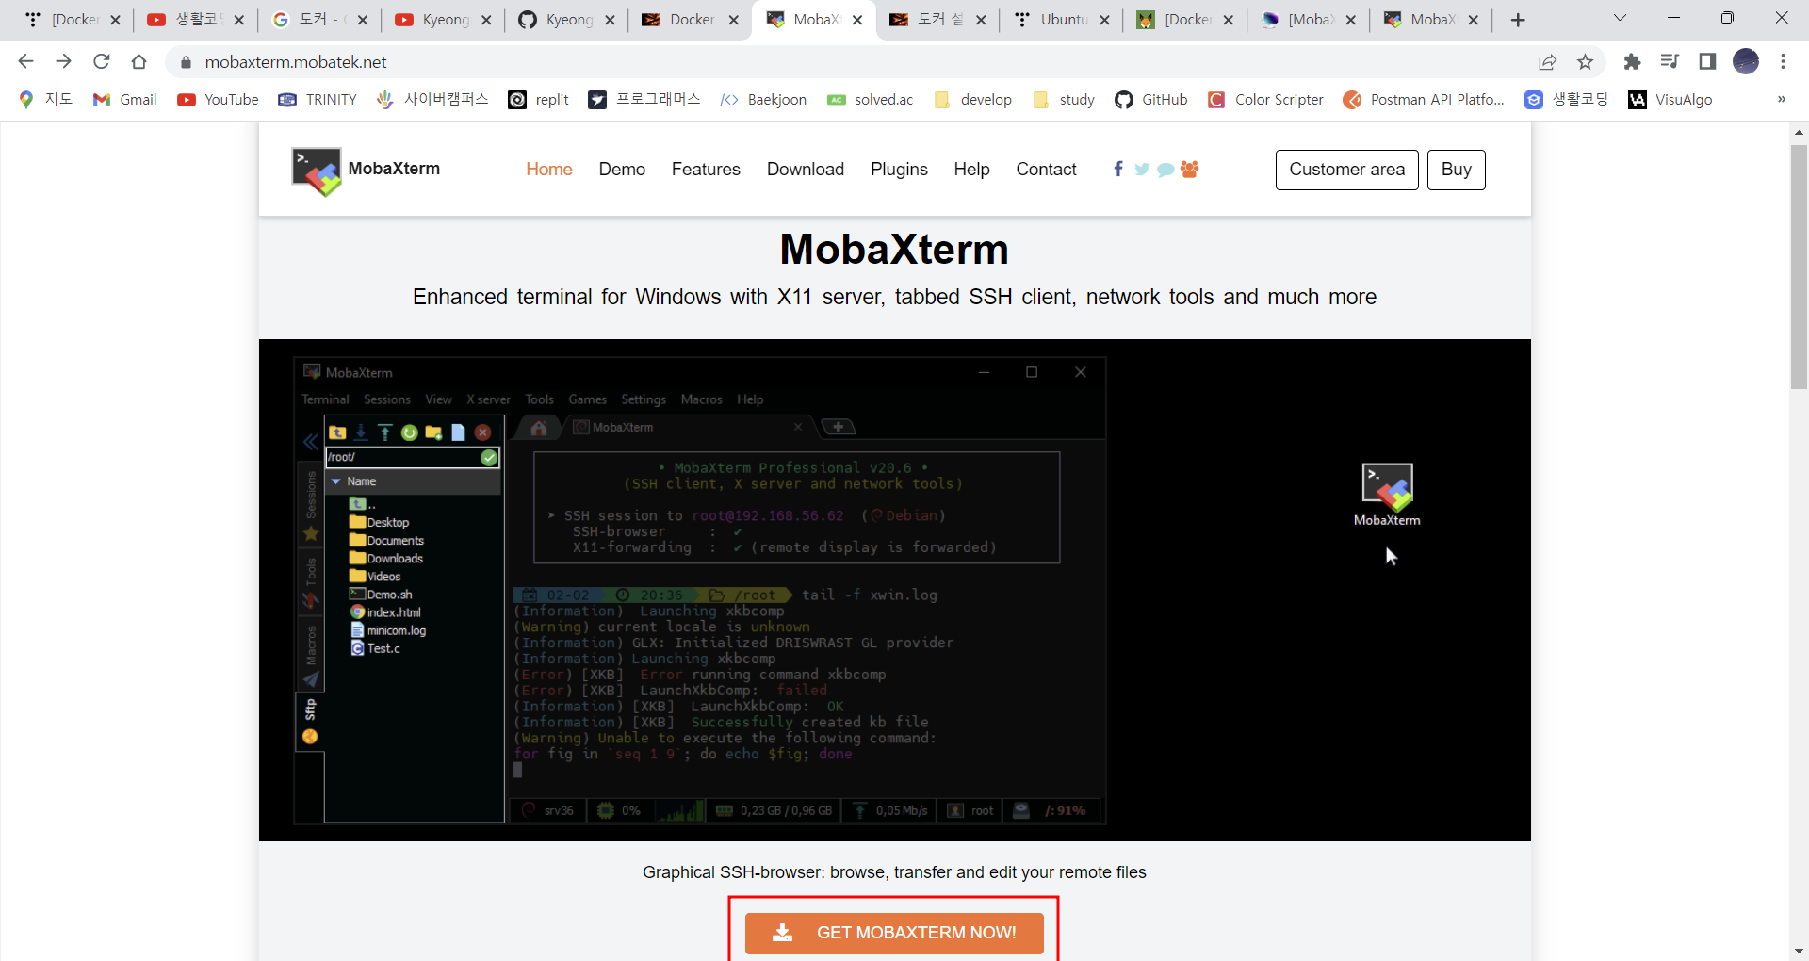Image resolution: width=1809 pixels, height=961 pixels.
Task: Select the Home menu item
Action: point(549,169)
